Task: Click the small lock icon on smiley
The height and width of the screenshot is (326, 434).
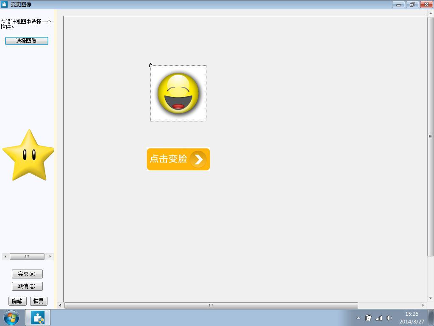Action: point(150,65)
